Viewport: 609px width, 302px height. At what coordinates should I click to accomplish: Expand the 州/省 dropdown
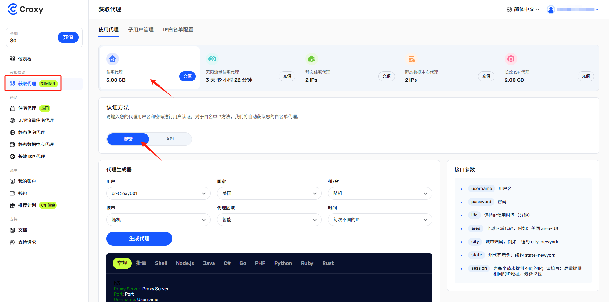point(380,193)
